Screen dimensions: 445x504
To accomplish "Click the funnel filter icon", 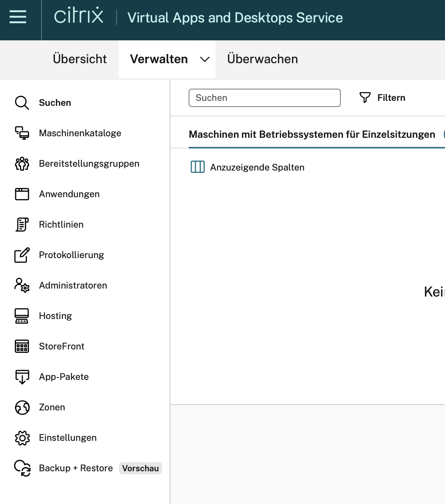I will coord(365,98).
